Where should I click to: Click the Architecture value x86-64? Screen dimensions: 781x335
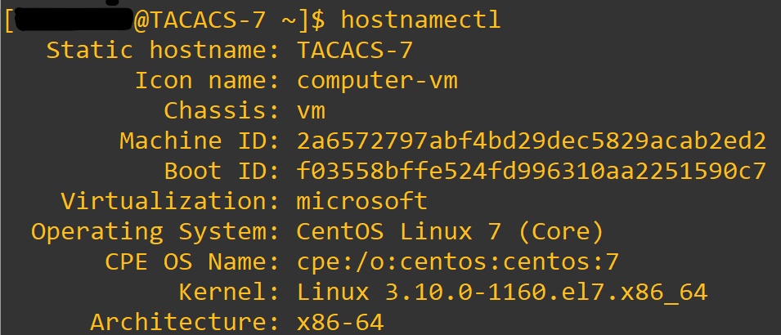[x=340, y=322]
